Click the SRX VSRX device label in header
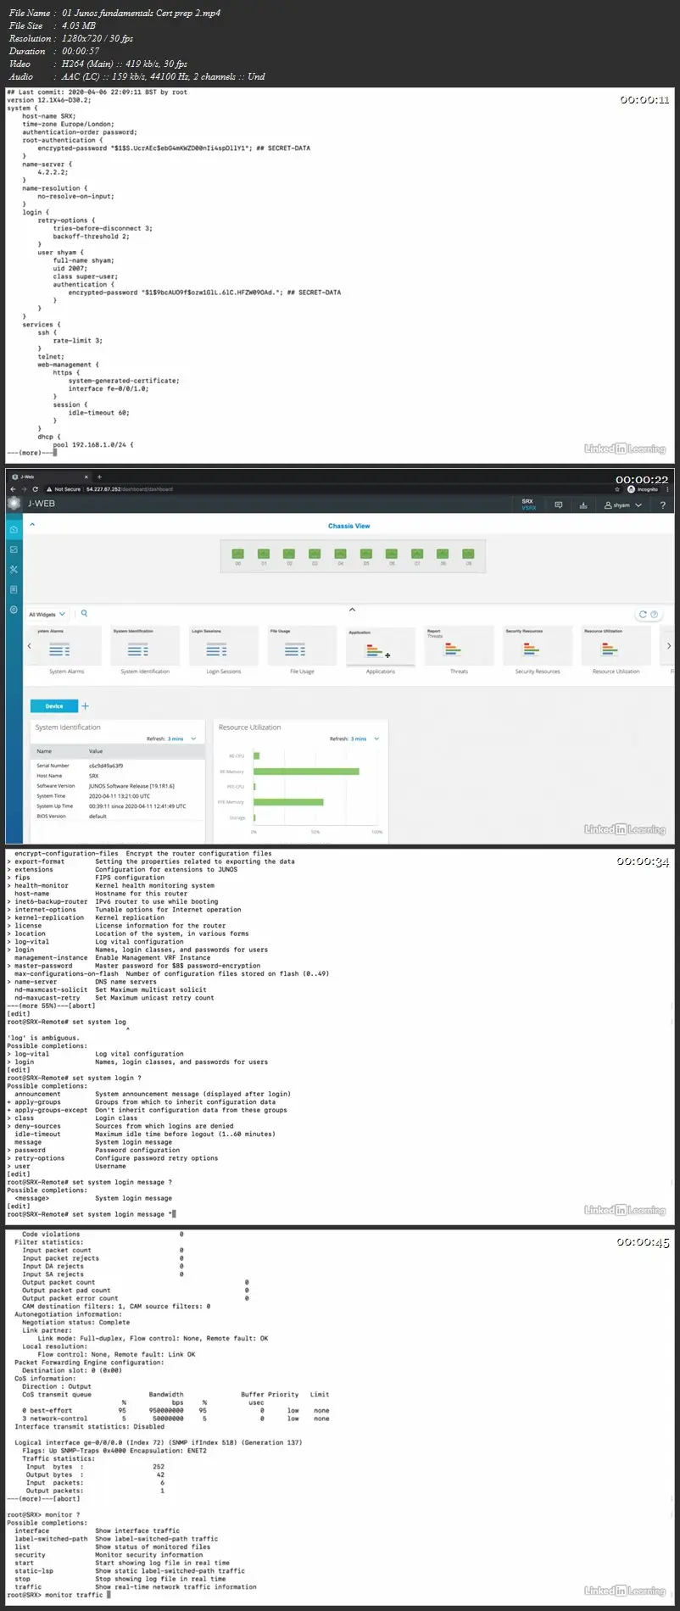This screenshot has height=1611, width=680. [x=528, y=504]
